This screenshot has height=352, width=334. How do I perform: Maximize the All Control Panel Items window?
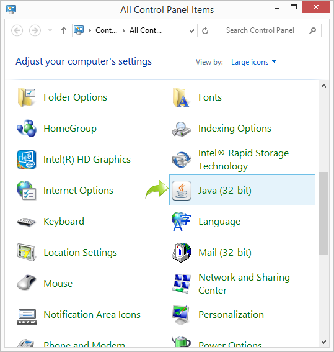point(294,7)
